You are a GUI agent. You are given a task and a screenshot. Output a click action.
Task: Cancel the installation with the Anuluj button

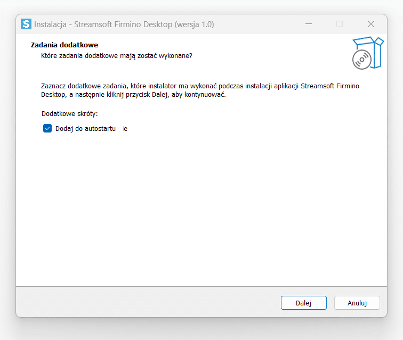[357, 303]
